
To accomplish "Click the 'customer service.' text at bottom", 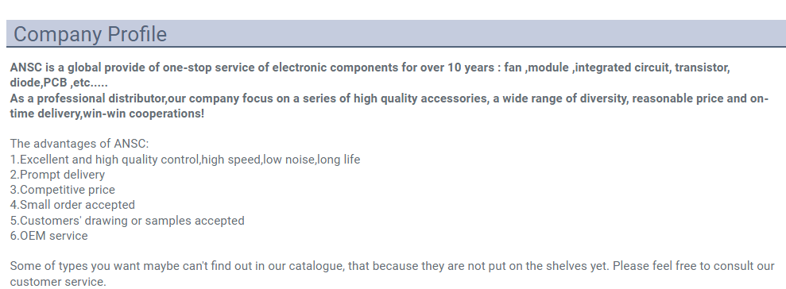I will 58,282.
